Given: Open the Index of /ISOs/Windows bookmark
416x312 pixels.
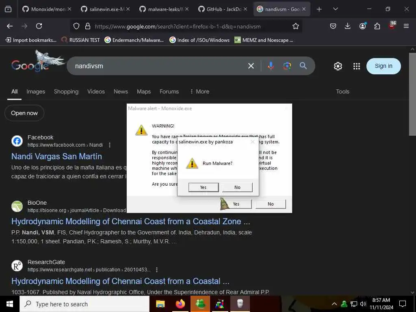Looking at the screenshot, I should tap(199, 40).
